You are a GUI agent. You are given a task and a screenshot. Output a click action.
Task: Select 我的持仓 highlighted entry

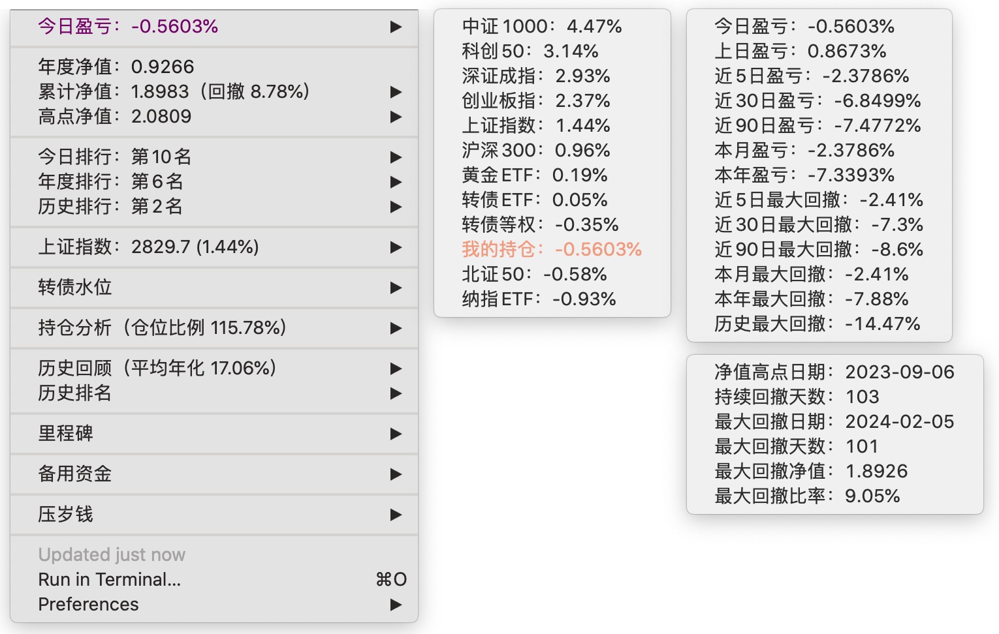pyautogui.click(x=552, y=250)
